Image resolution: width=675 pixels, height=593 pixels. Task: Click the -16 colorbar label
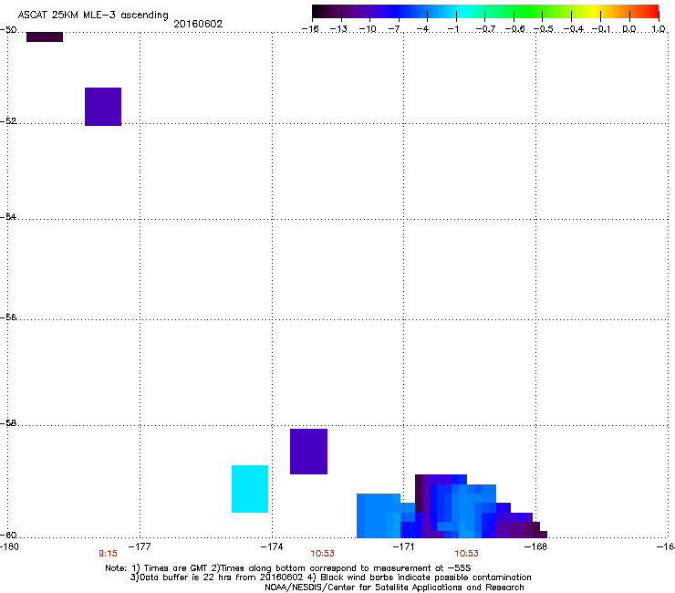click(310, 29)
